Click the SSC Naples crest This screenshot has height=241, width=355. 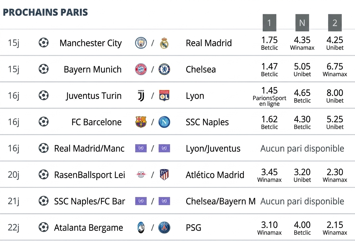click(164, 122)
